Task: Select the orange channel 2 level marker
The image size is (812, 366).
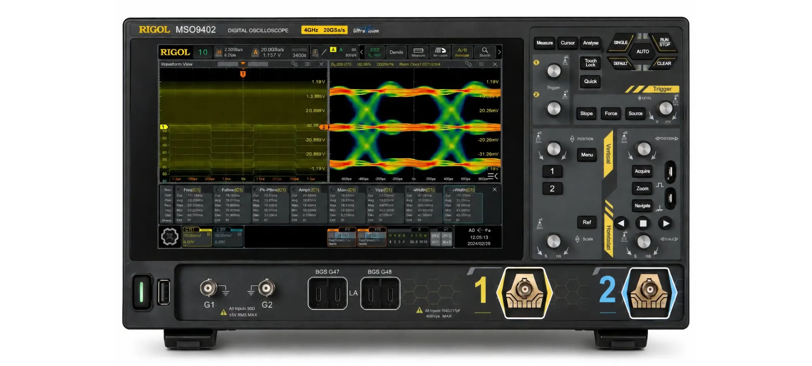Action: pos(324,127)
